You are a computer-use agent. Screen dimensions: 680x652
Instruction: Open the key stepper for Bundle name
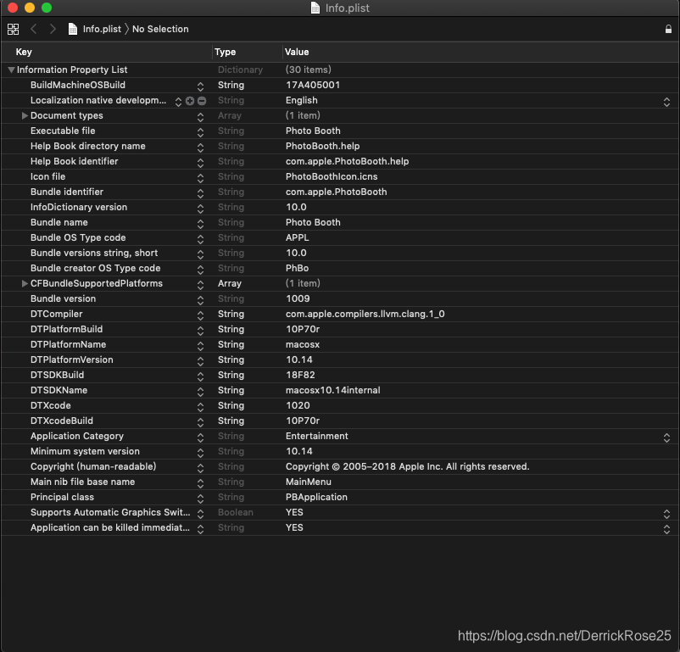coord(200,223)
